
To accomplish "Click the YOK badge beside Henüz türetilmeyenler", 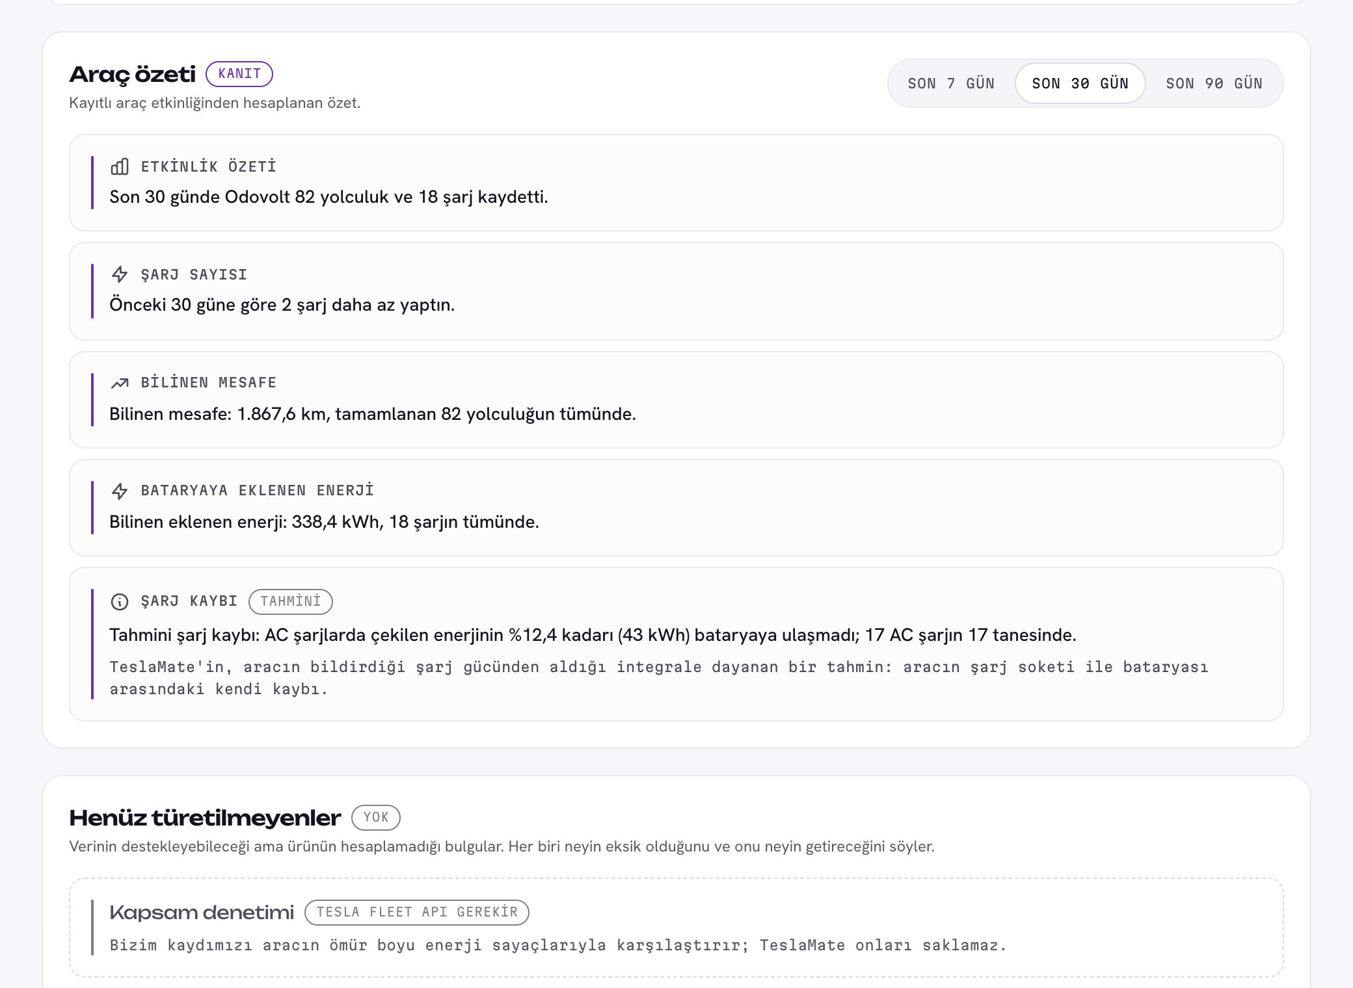I will pyautogui.click(x=376, y=817).
